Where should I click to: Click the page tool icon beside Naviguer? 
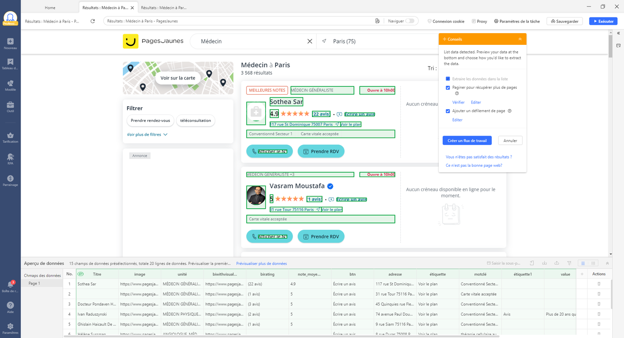click(x=377, y=21)
